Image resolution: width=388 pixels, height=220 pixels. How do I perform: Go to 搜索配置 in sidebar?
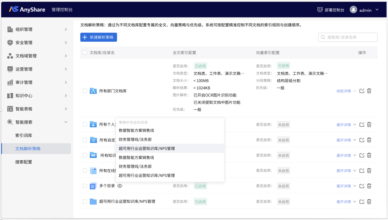coord(23,162)
